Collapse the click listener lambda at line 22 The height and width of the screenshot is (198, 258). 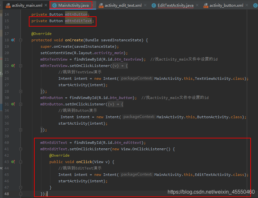tap(20, 65)
